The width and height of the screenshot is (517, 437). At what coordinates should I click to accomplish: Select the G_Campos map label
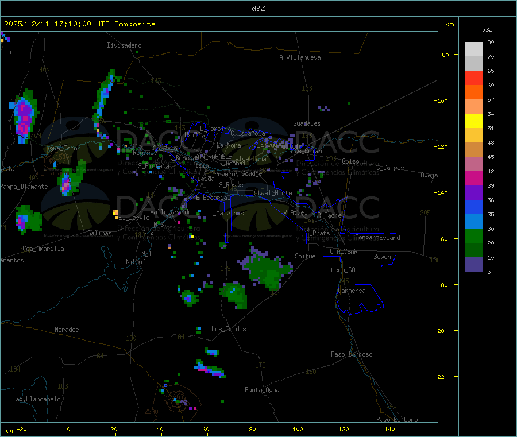[390, 168]
